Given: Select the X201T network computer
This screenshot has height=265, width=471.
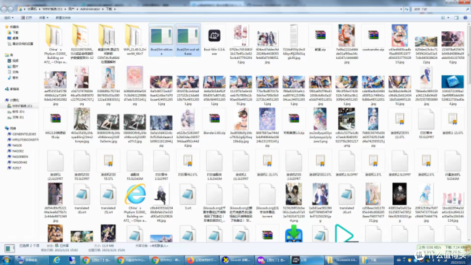Looking at the screenshot, I should (x=14, y=168).
